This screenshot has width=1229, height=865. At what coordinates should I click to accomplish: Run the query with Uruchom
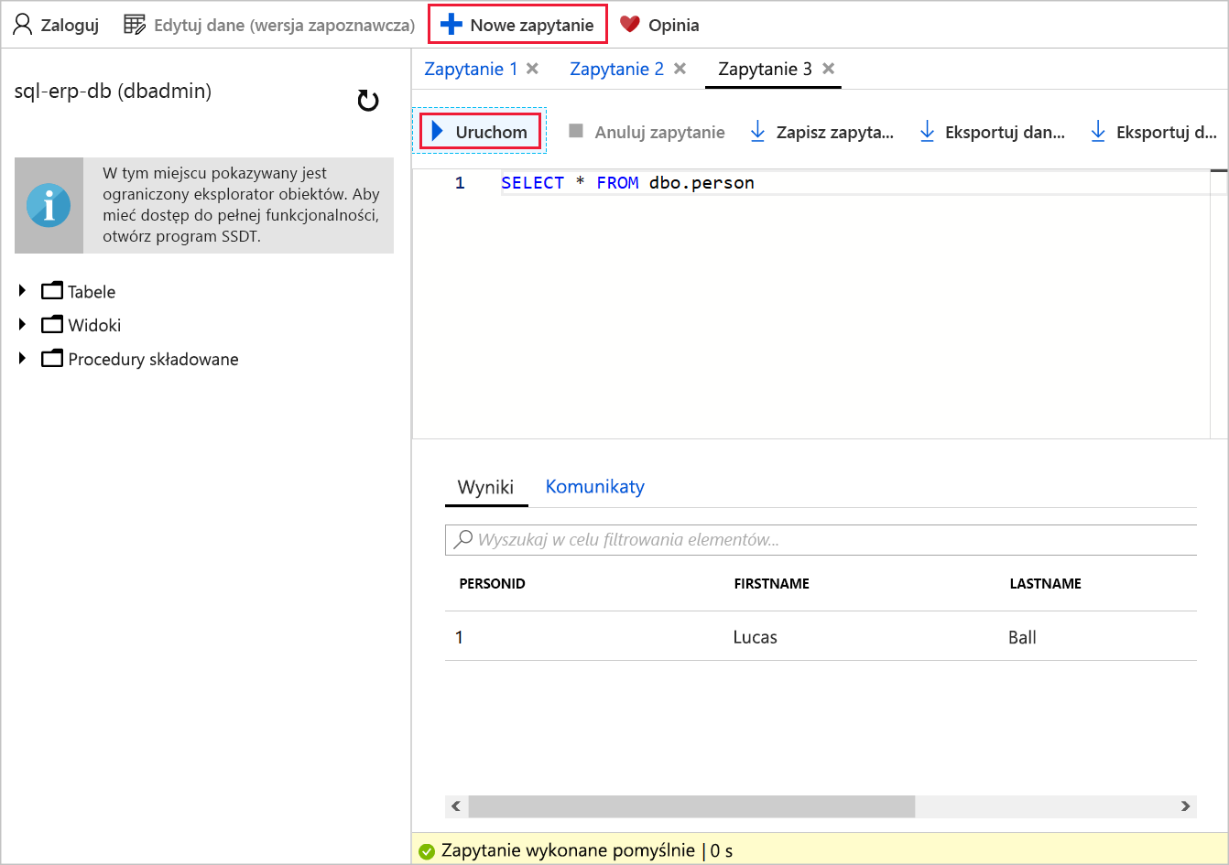[480, 131]
